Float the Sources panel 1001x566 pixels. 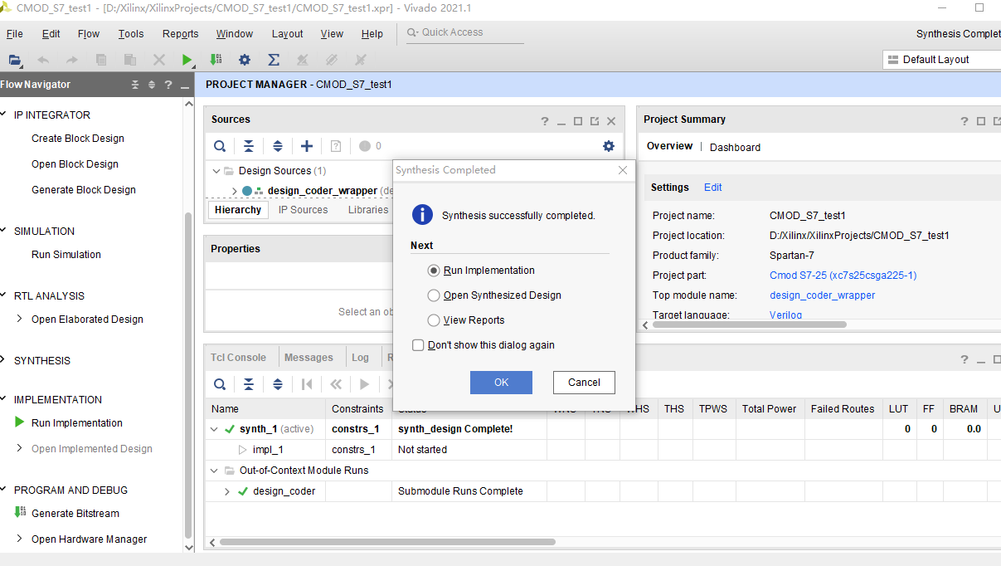point(595,121)
